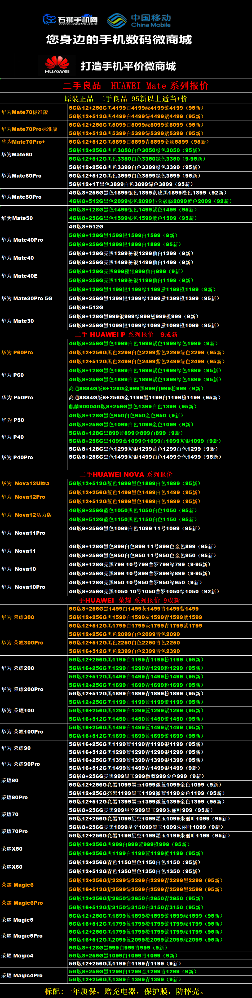Select the 华为 P60Pro model cell
This screenshot has width=252, height=998.
(34, 352)
